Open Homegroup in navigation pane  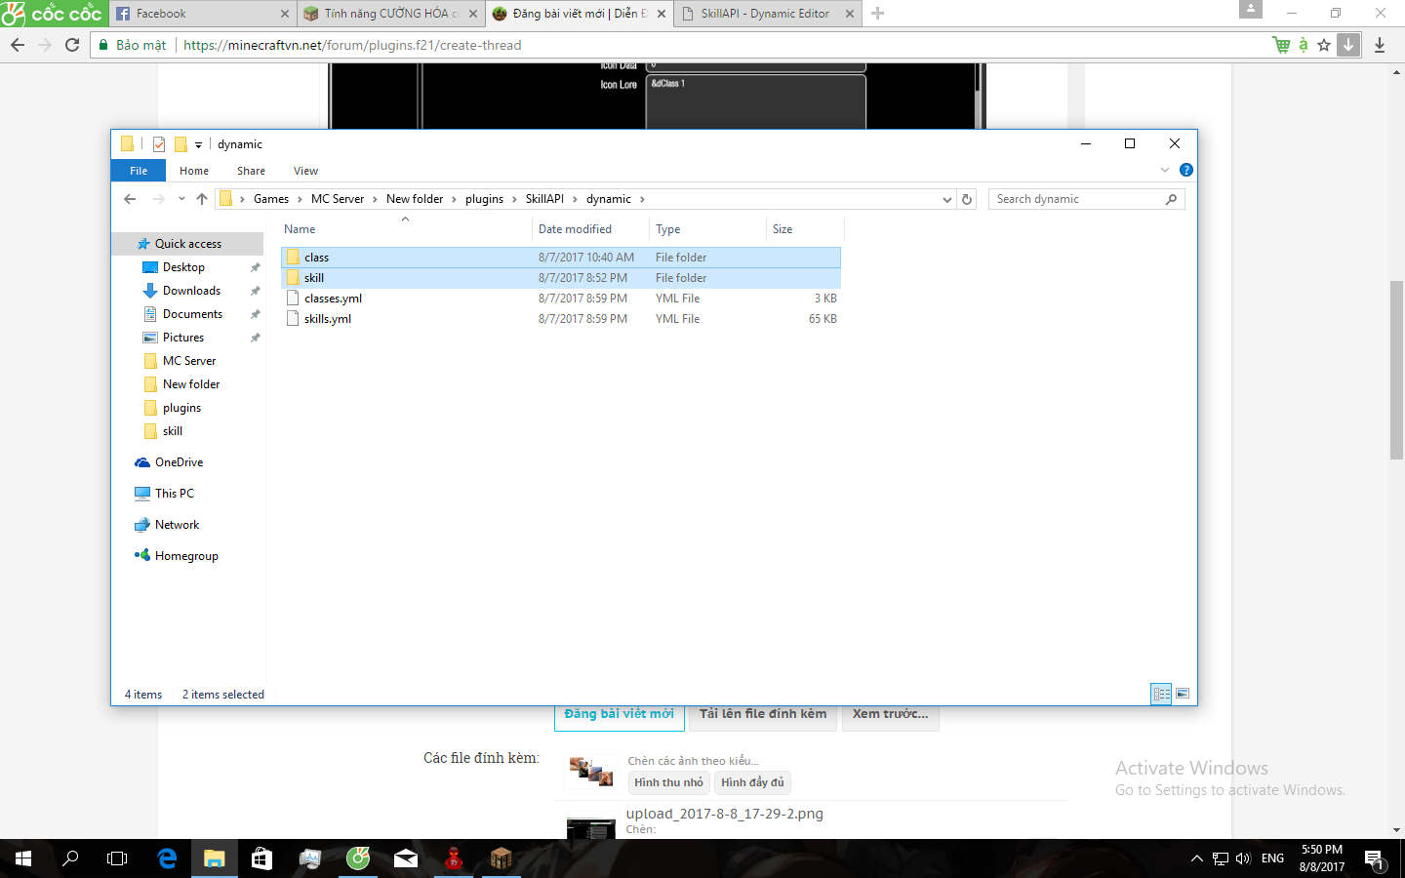point(186,556)
